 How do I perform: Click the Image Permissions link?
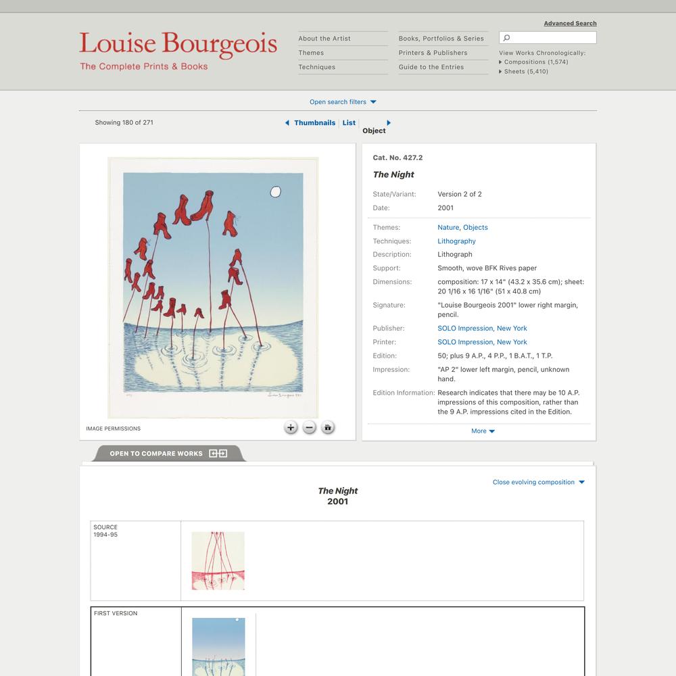pos(113,429)
